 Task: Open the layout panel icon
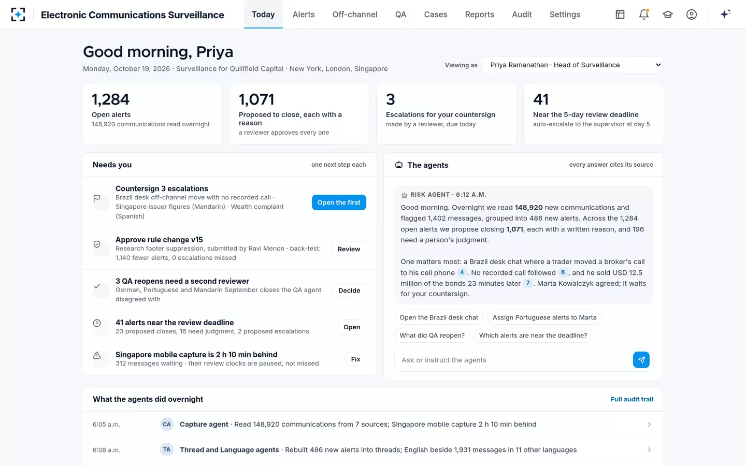620,14
